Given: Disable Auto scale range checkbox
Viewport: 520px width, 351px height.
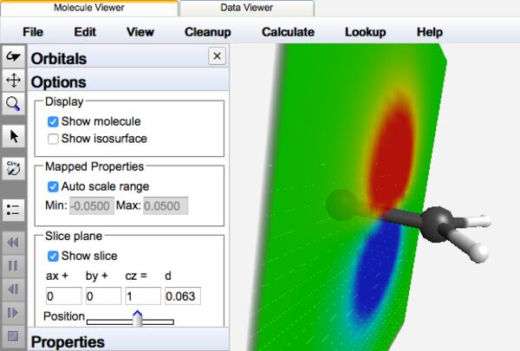Looking at the screenshot, I should pos(53,186).
